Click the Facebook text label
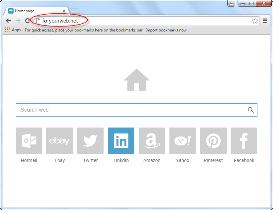The height and width of the screenshot is (210, 273). 244,160
